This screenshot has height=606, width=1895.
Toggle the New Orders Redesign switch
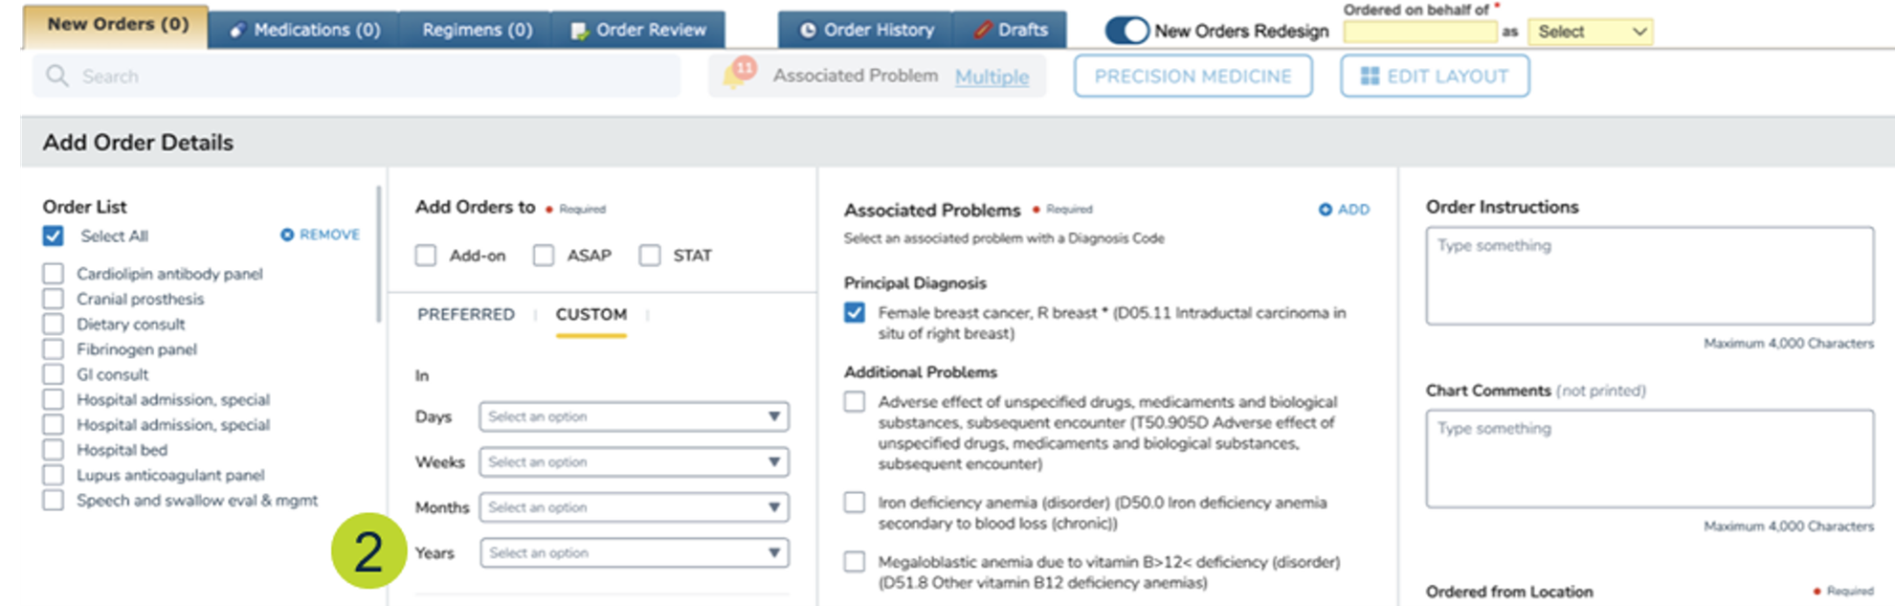[x=1126, y=31]
